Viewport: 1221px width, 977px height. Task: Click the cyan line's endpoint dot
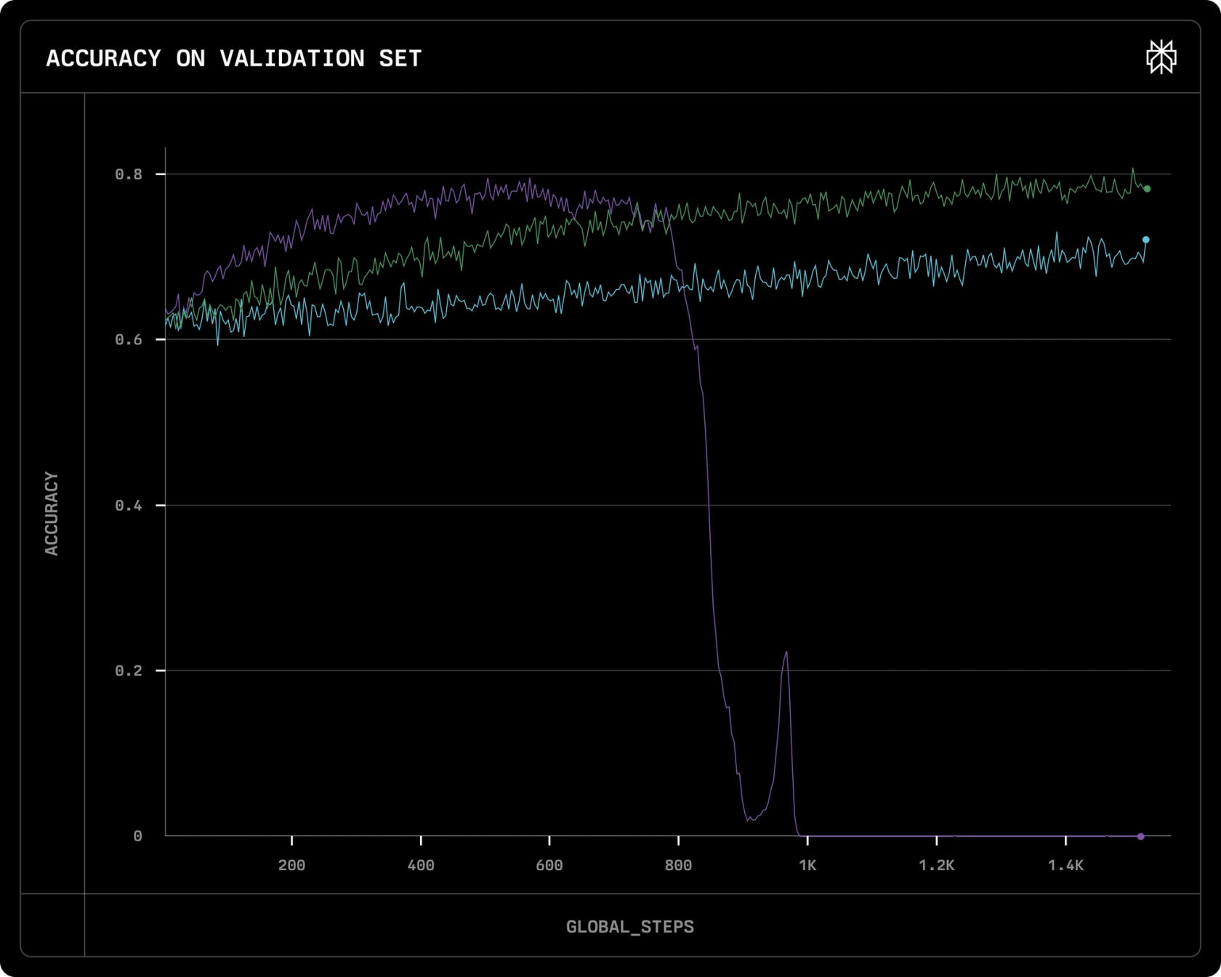[x=1146, y=240]
